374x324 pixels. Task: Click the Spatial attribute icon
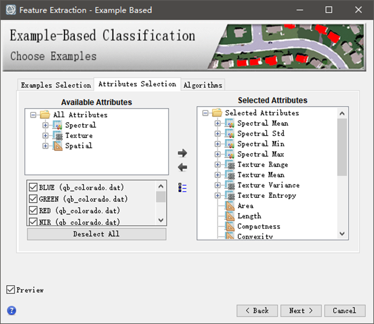57,146
